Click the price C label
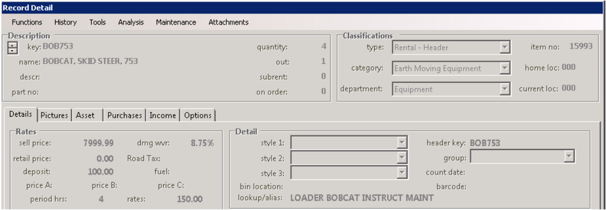This screenshot has height=210, width=606. tap(171, 185)
